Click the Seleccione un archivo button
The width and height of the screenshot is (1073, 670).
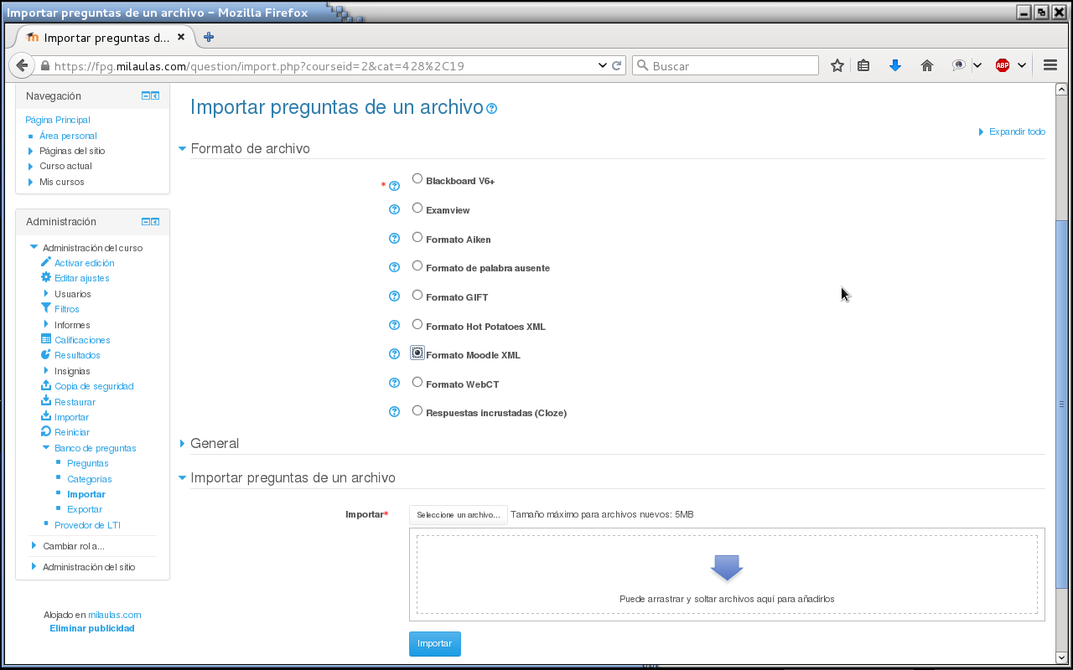pos(459,515)
